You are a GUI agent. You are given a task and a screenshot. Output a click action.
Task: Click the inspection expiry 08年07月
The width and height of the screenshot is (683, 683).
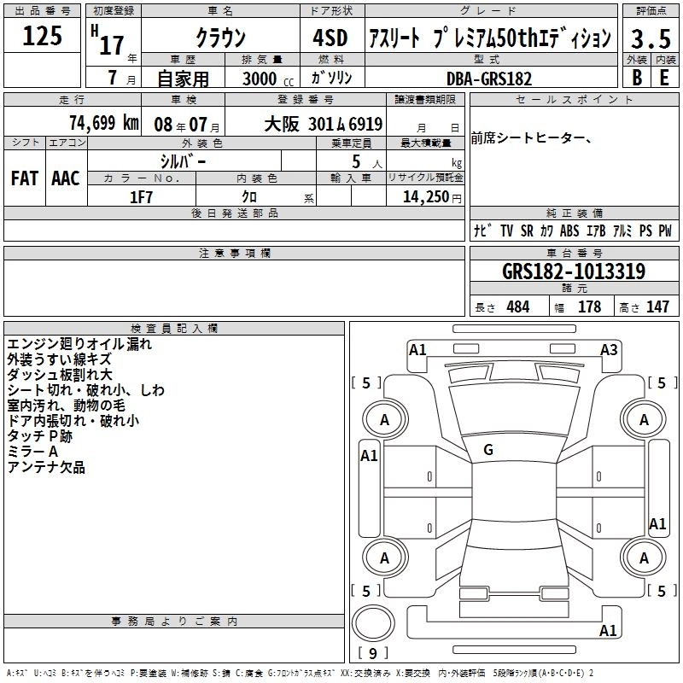[187, 125]
